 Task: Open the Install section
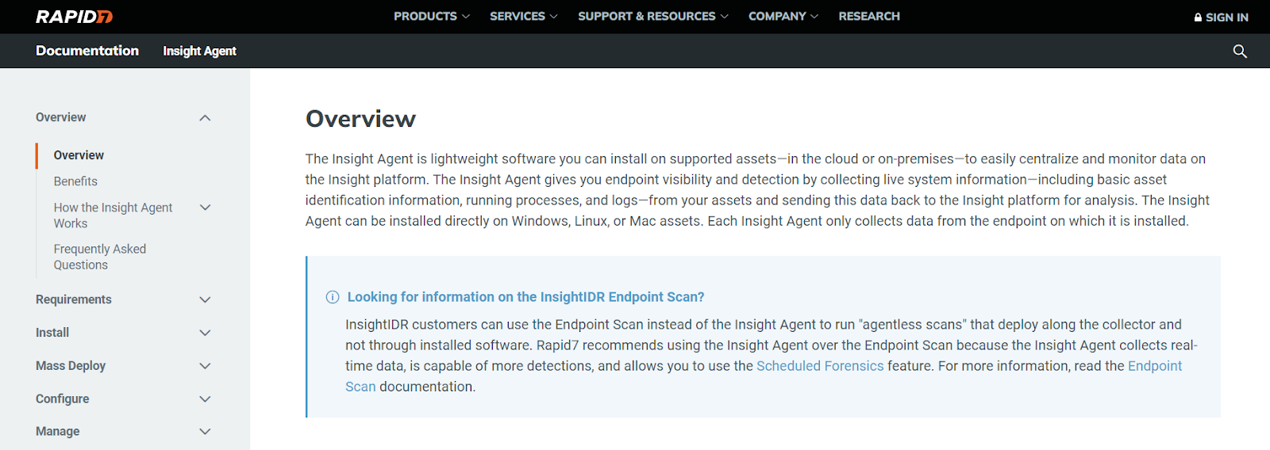(52, 333)
